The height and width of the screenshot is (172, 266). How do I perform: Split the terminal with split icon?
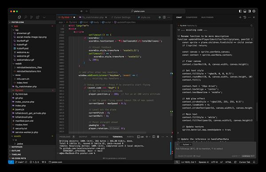click(x=153, y=137)
